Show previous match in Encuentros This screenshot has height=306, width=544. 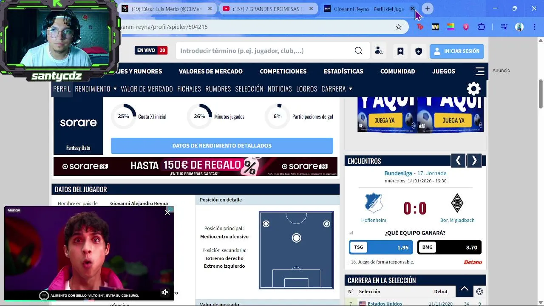tap(458, 161)
